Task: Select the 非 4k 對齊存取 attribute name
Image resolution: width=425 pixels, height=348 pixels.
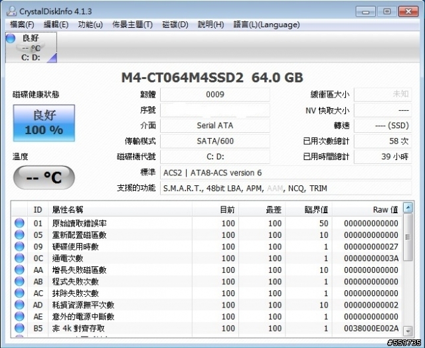Action: pyautogui.click(x=78, y=328)
